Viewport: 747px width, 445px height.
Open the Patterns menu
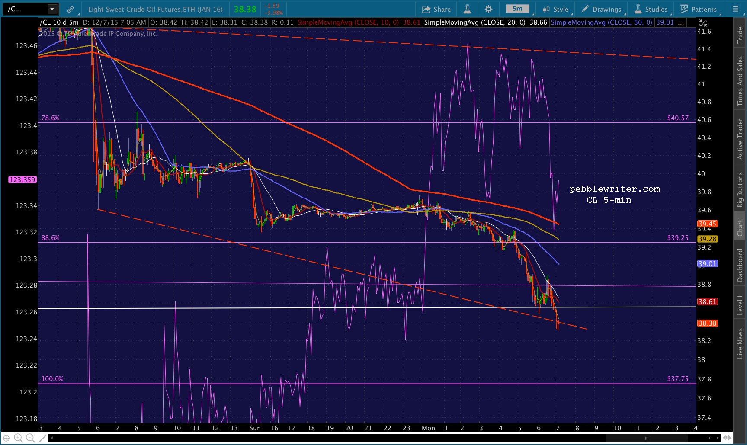[x=699, y=9]
